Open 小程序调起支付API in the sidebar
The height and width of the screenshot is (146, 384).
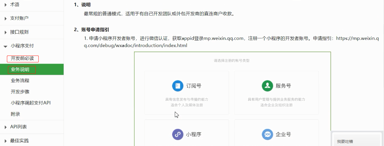30,103
